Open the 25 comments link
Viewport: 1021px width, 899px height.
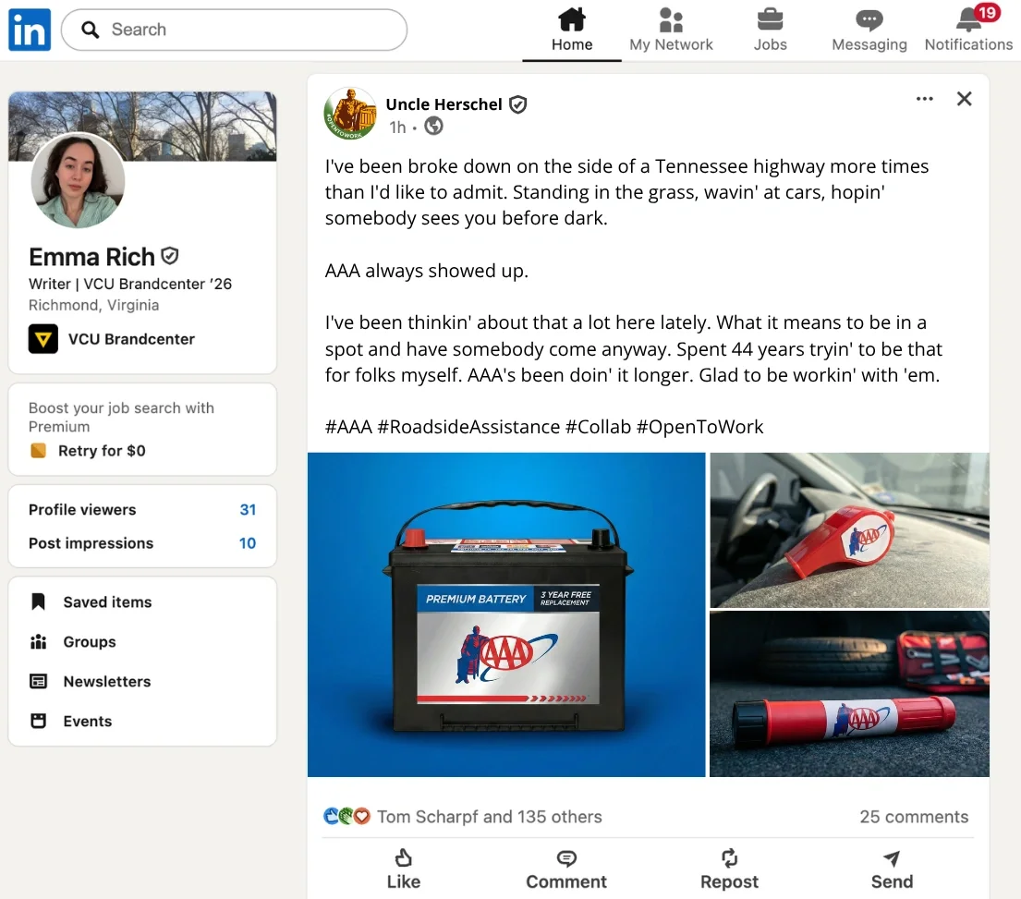click(914, 817)
